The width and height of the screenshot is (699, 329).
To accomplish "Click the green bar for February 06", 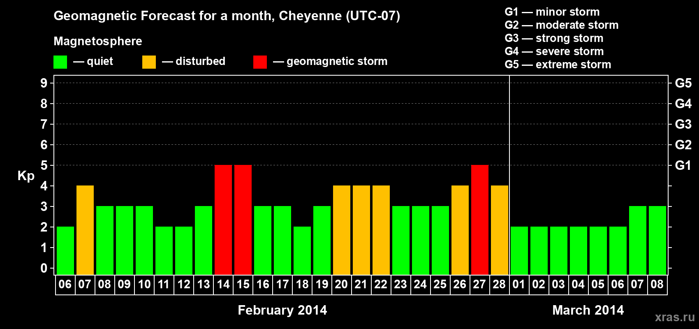I will coord(65,250).
